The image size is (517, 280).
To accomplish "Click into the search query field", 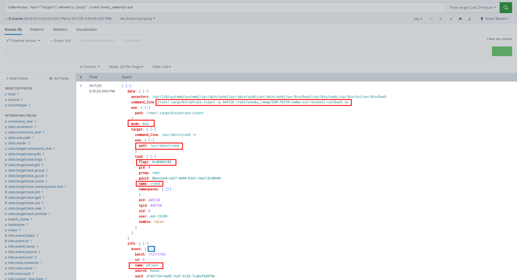I will pyautogui.click(x=218, y=8).
